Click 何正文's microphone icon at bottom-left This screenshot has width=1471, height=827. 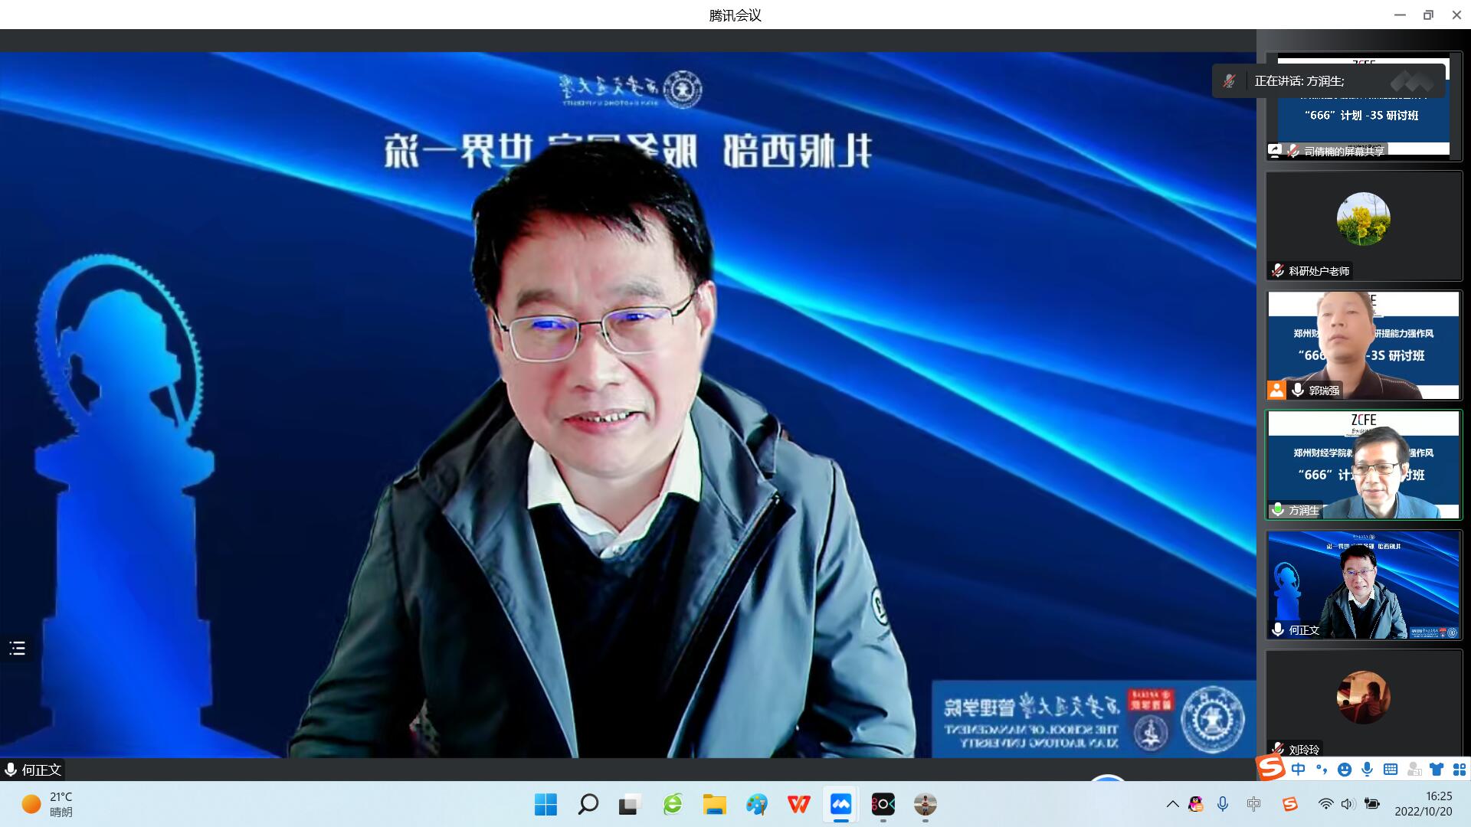11,770
